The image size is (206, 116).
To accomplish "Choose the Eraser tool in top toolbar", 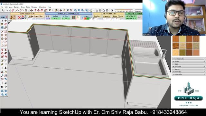I will click(13, 10).
